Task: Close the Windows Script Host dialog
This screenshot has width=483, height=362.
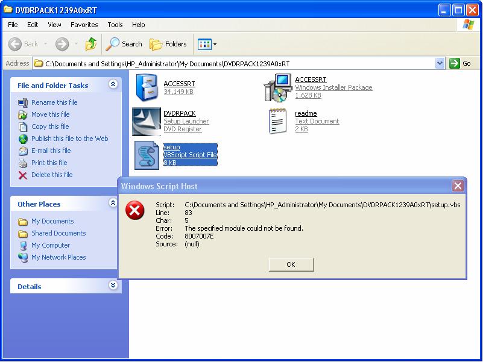Action: coord(458,186)
